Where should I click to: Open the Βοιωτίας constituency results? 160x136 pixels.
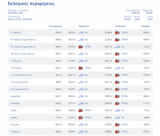click(15, 125)
